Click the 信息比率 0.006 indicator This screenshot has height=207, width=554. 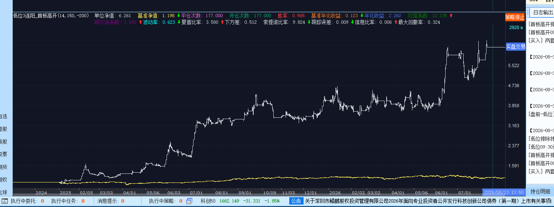pos(373,22)
